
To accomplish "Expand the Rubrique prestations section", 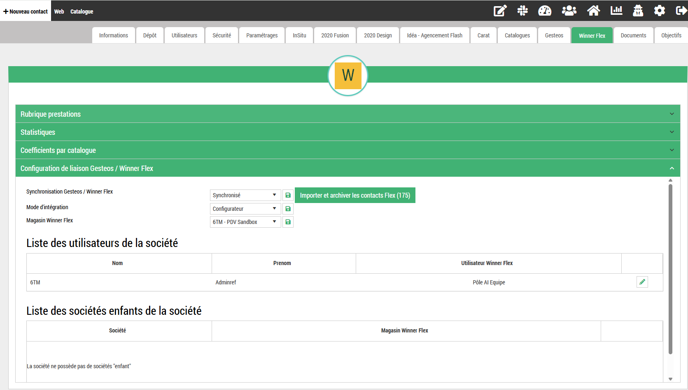I will click(347, 114).
